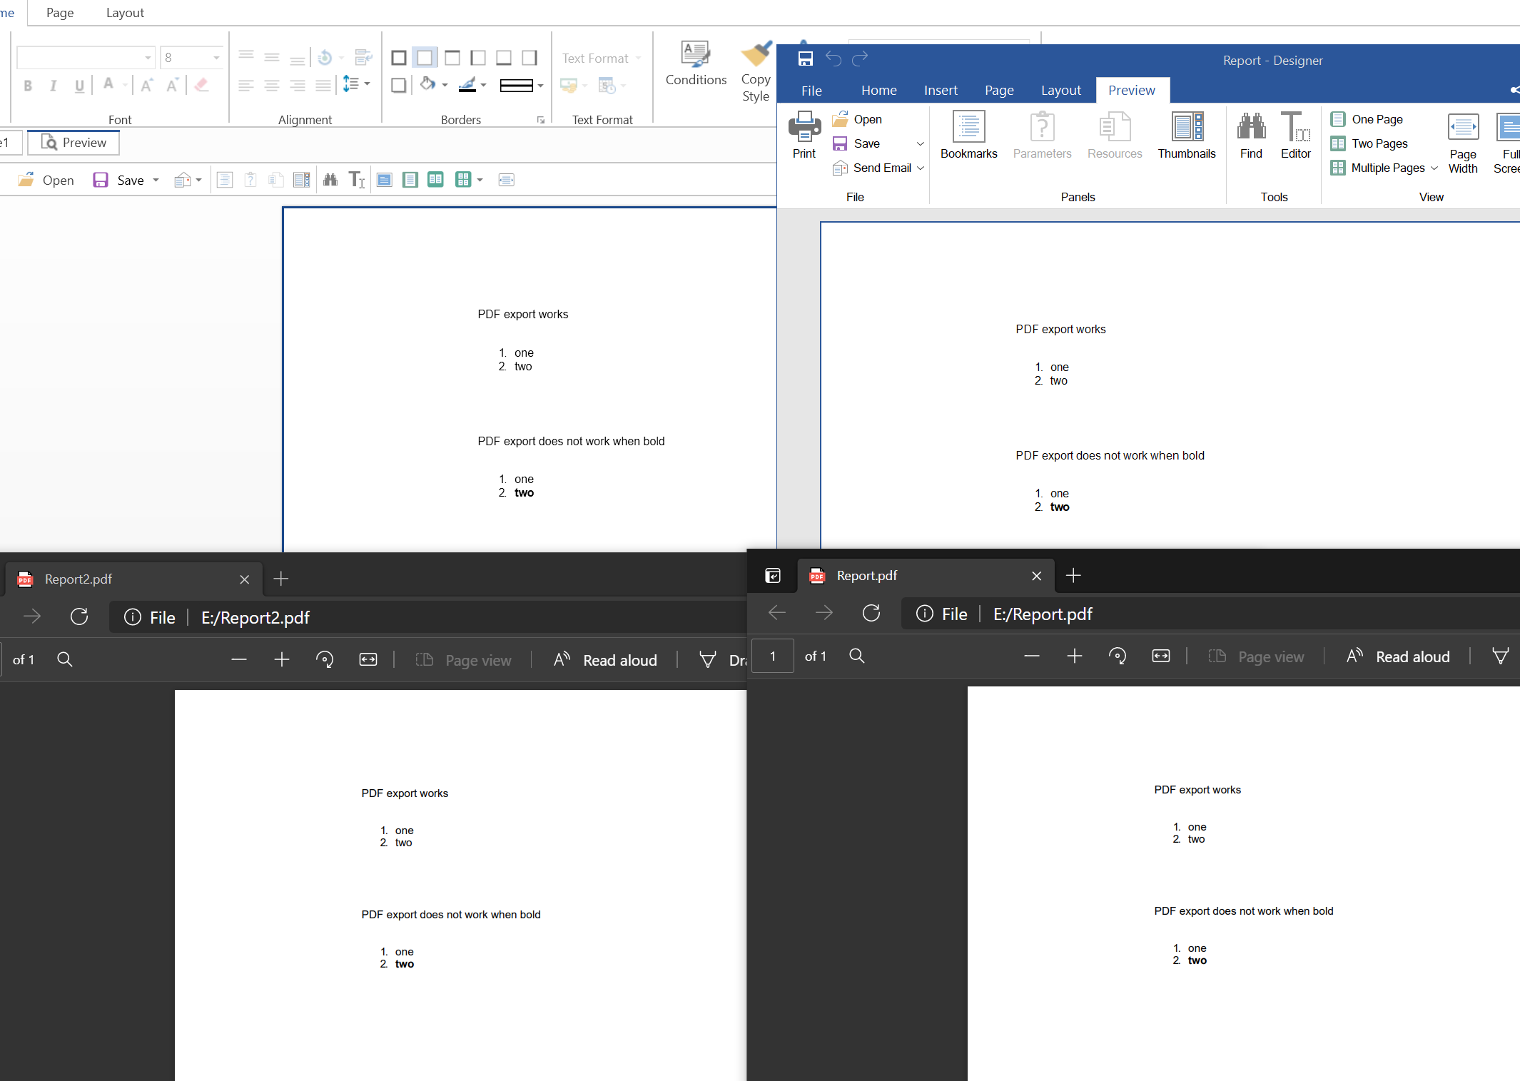Viewport: 1520px width, 1081px height.
Task: Apply all borders in the Borders group
Action: 399,58
